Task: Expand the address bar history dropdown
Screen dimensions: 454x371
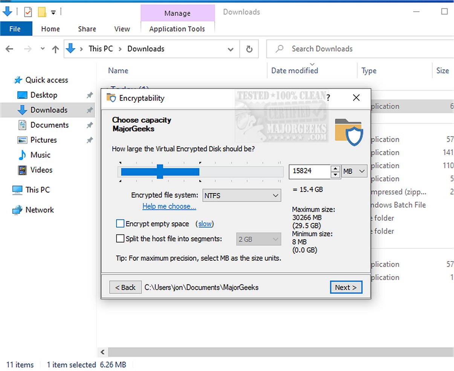Action: point(231,49)
